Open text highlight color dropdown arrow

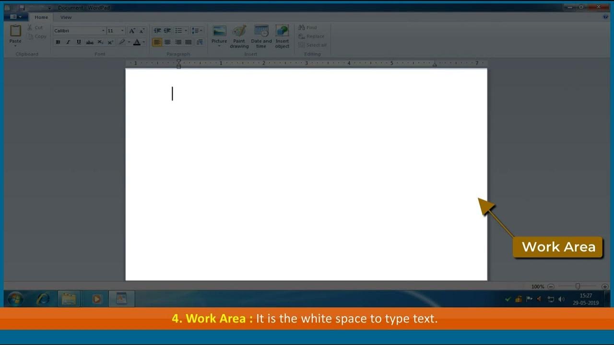click(129, 42)
